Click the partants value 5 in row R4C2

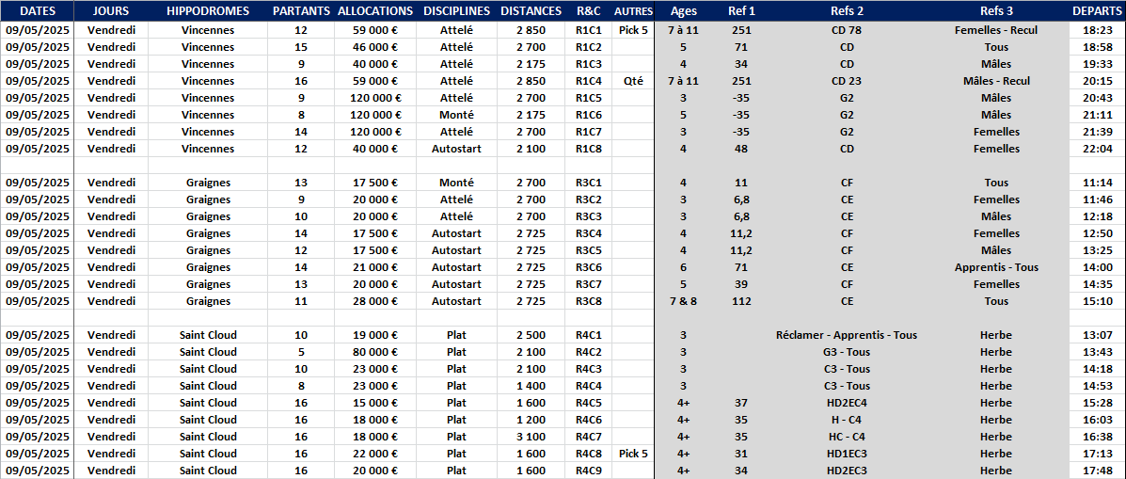301,352
